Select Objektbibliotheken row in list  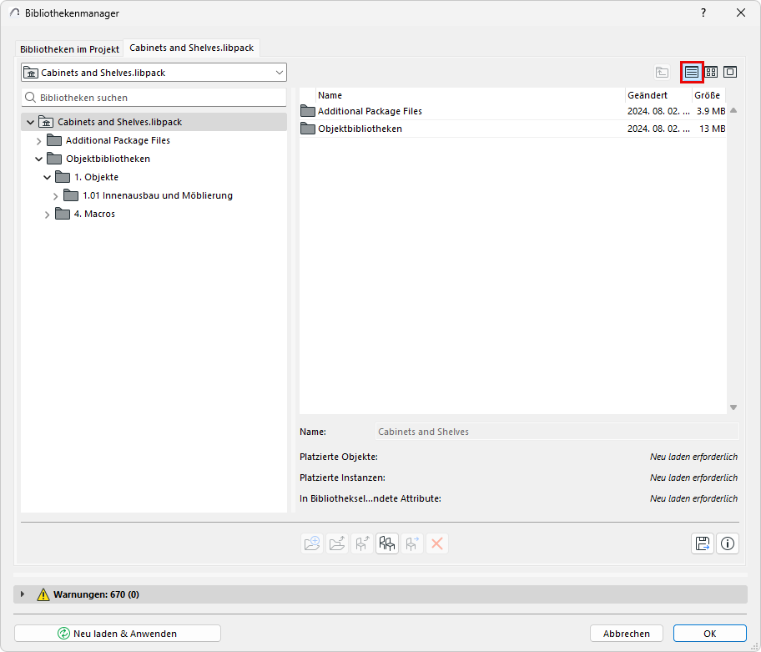tap(512, 129)
